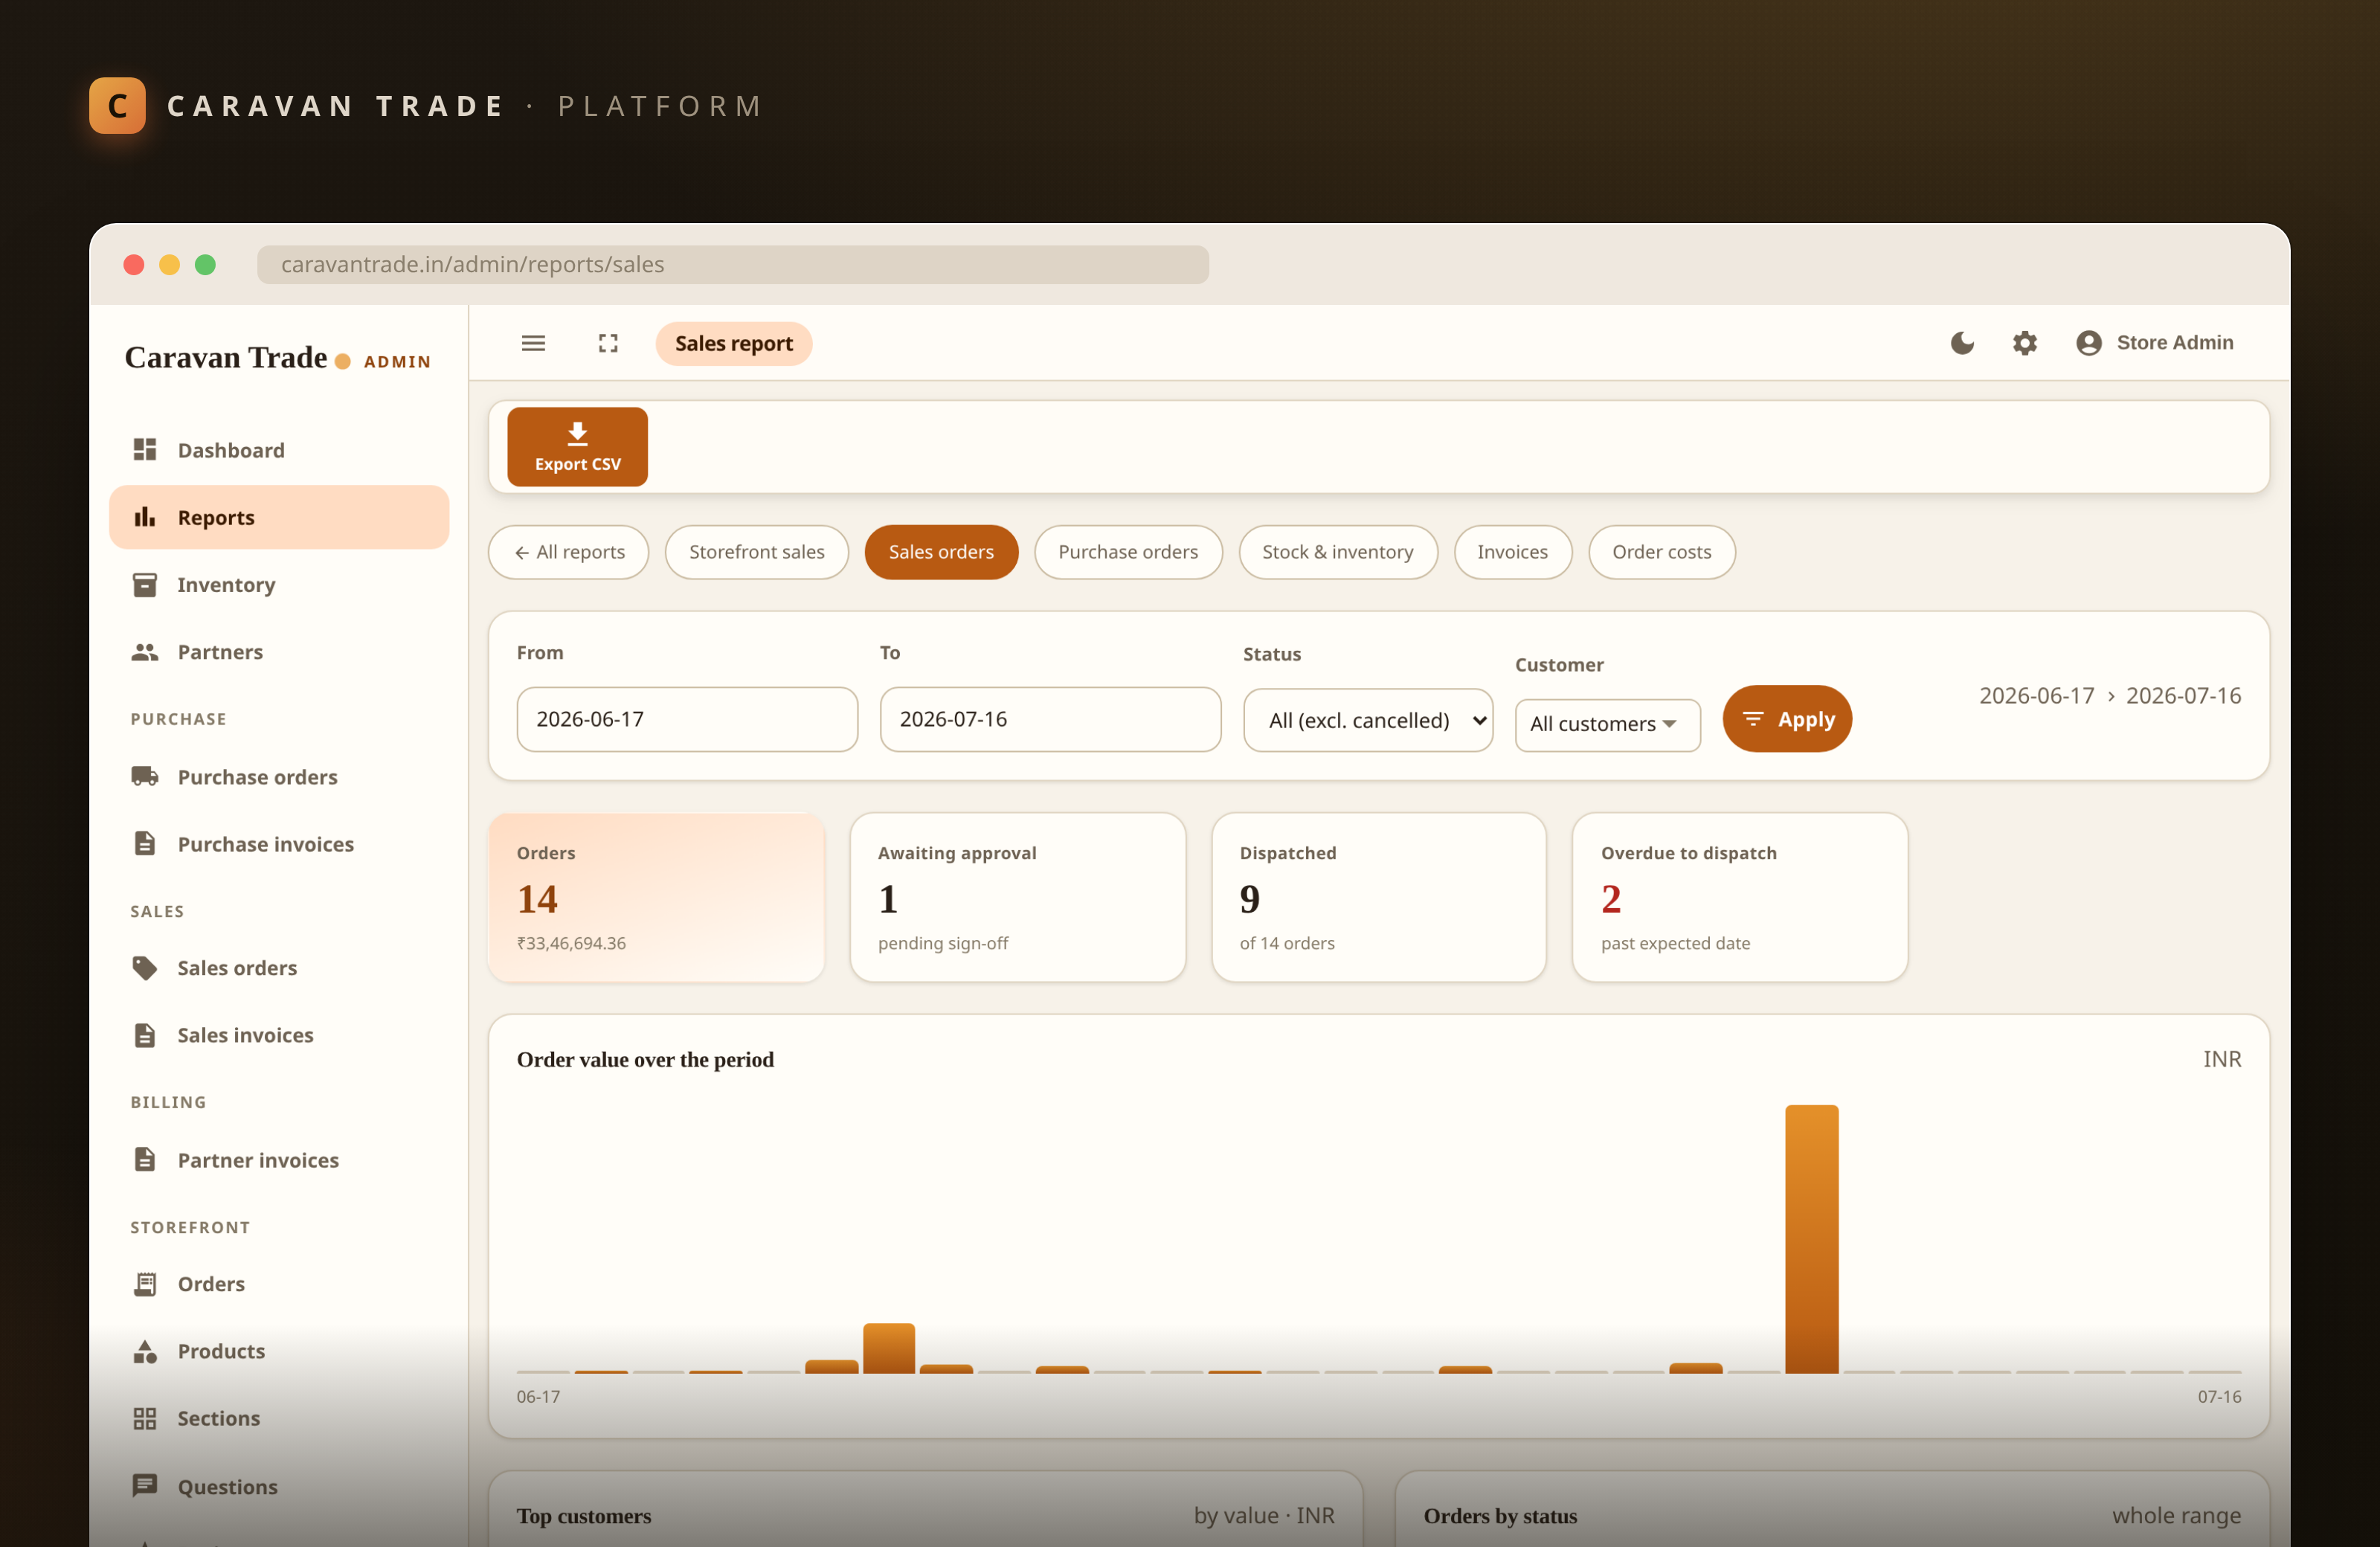This screenshot has height=1547, width=2380.
Task: Open Sales invoices in sidebar
Action: pyautogui.click(x=278, y=1035)
